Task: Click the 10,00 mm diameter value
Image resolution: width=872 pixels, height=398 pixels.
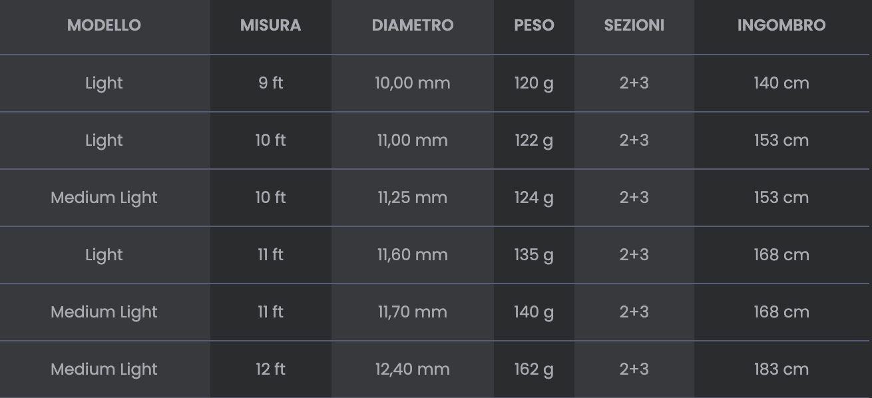Action: coord(413,83)
